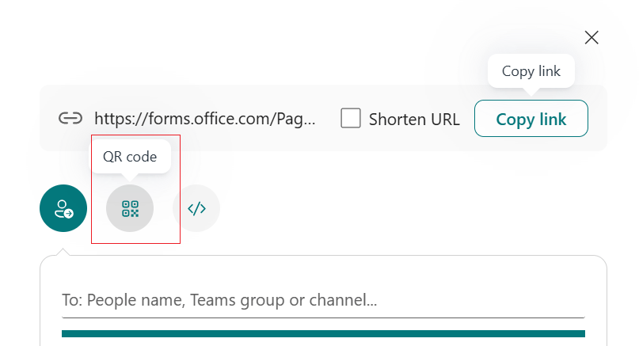Select the embed code icon
The image size is (639, 346).
point(196,208)
